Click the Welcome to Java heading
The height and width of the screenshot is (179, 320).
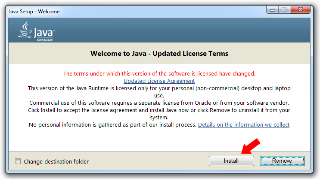click(159, 54)
